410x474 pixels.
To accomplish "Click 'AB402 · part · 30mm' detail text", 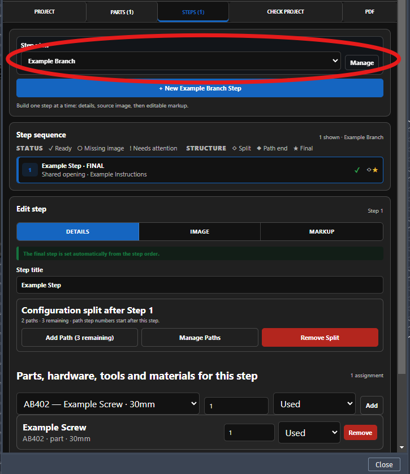I will point(57,438).
